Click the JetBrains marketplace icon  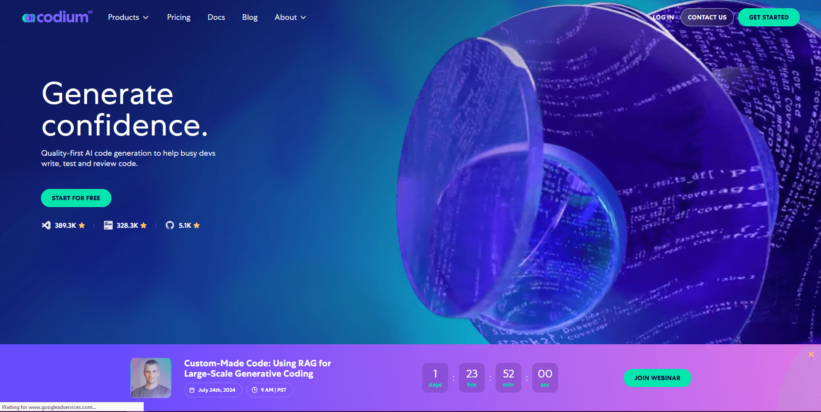pos(108,225)
